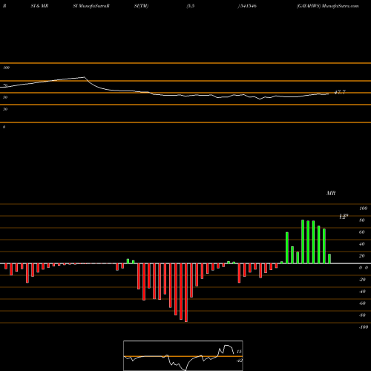Click the "100" label on the RSI axis
The height and width of the screenshot is (371, 371).
click(6, 68)
